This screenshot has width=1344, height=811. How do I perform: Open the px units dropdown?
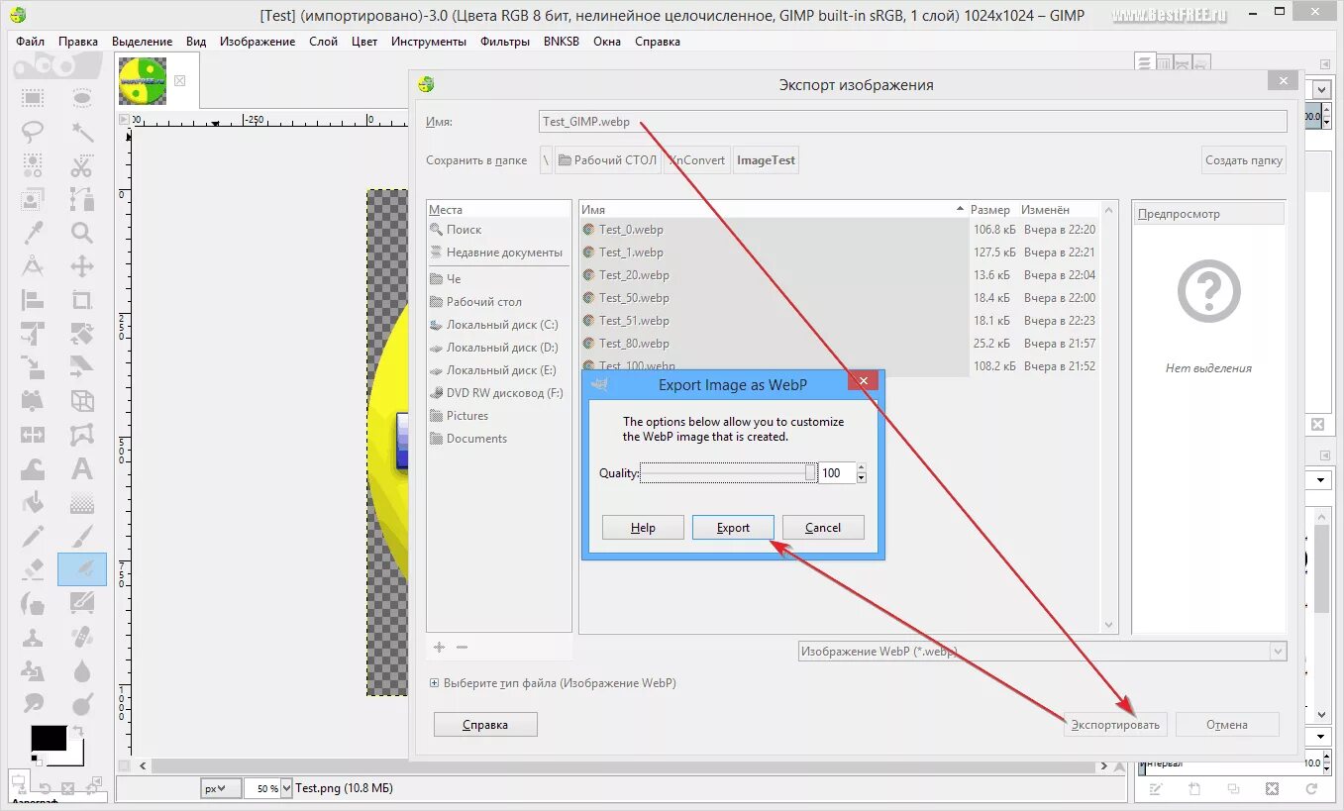[x=220, y=788]
